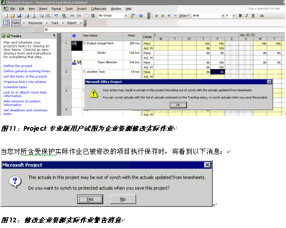The width and height of the screenshot is (286, 228).
Task: Click the Schedule tasks link
Action: (x=15, y=87)
